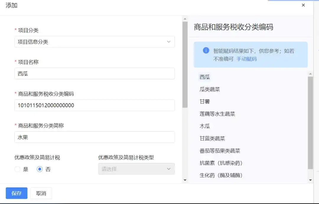Choose 瓜类蔬菜 from the suggestion list
This screenshot has width=319, height=204.
click(210, 89)
